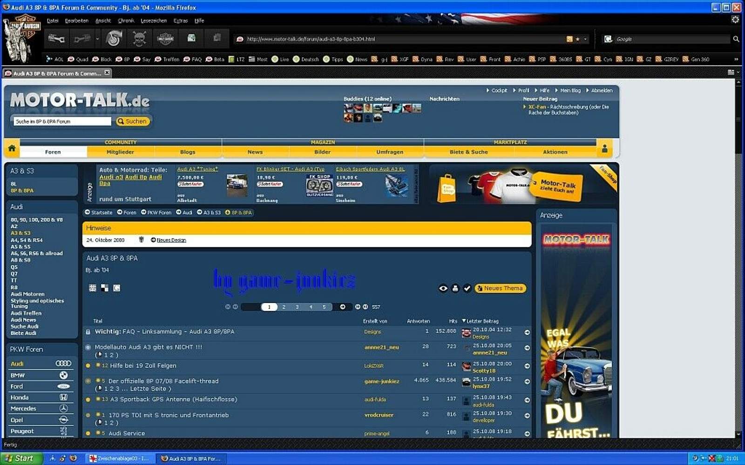
Task: Click the bookmark star in address bar
Action: click(577, 39)
